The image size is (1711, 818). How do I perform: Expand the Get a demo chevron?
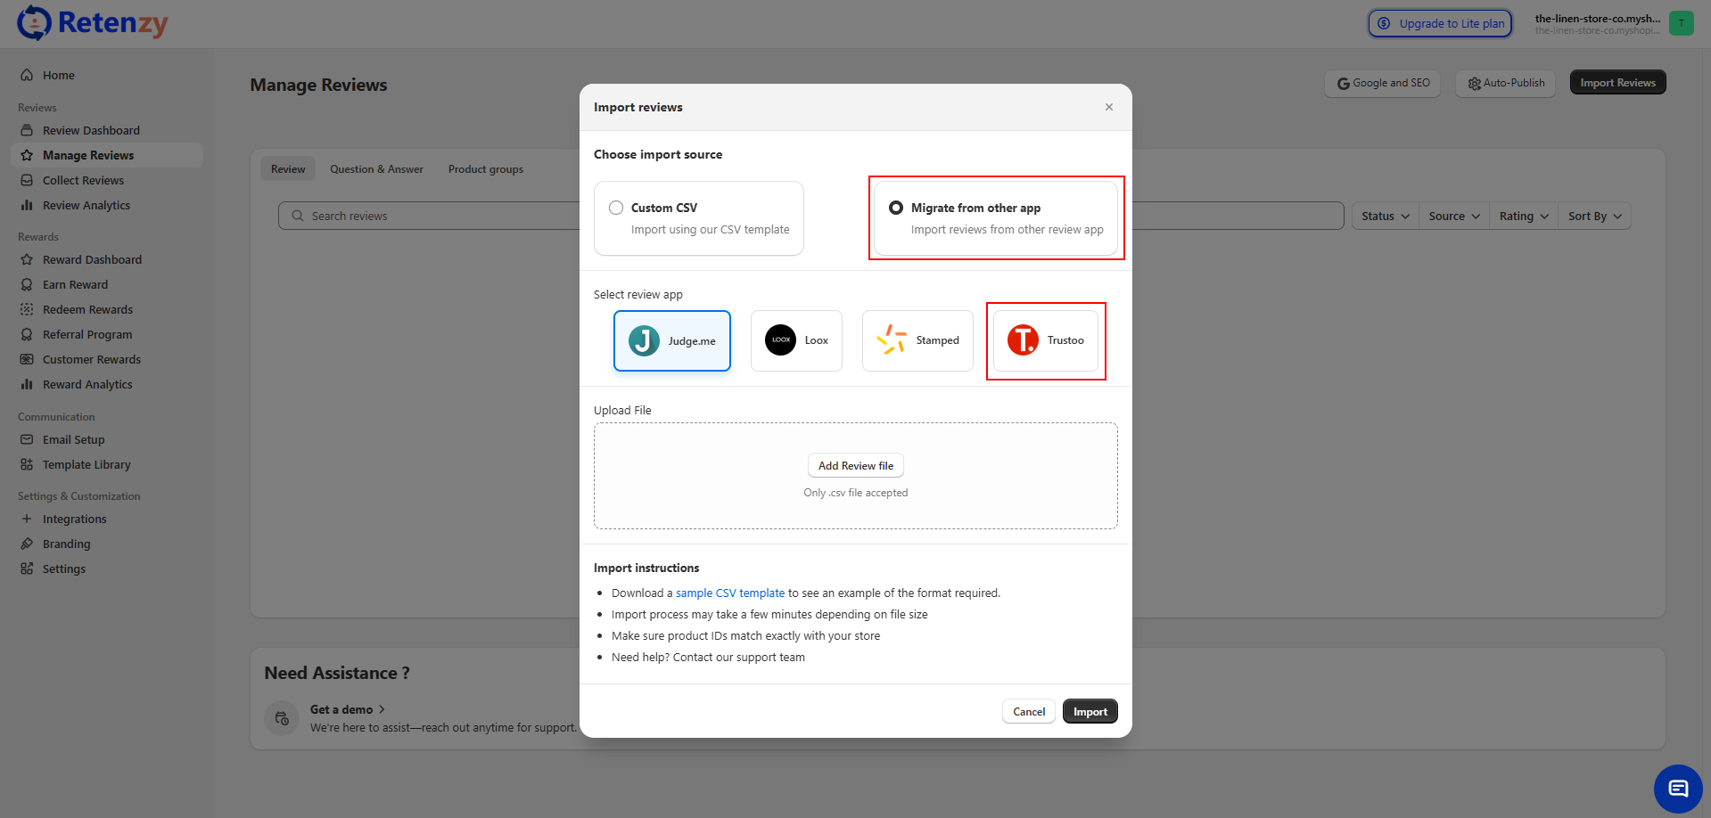(x=382, y=709)
